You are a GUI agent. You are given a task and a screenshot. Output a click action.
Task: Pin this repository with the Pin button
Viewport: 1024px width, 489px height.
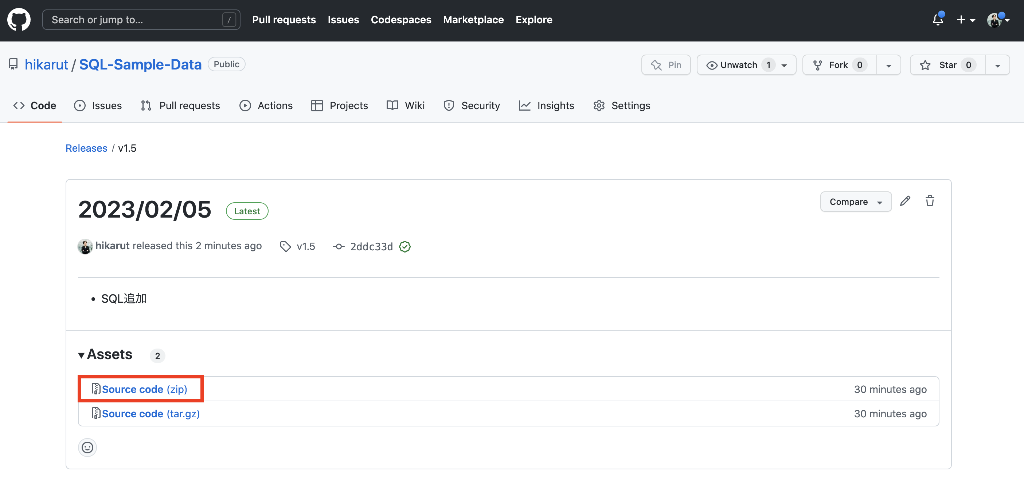pos(666,65)
